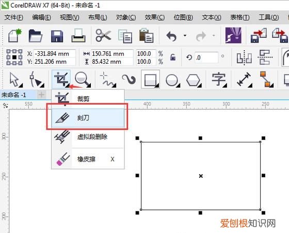The height and width of the screenshot is (233, 289).
Task: Choose 裁剪 from the flyout
Action: [x=88, y=99]
